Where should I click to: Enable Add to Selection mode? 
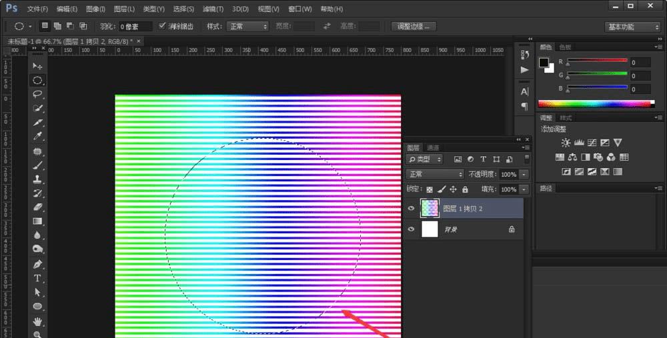57,26
